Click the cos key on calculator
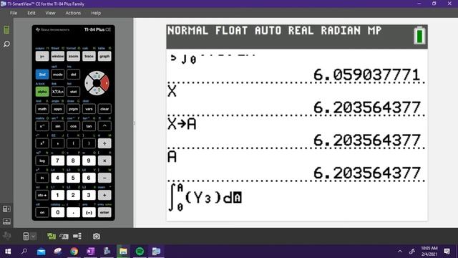Screen dimensions: 458x258 tap(73, 126)
